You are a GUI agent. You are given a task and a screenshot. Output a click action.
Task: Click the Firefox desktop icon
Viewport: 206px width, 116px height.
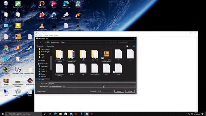pyautogui.click(x=42, y=15)
